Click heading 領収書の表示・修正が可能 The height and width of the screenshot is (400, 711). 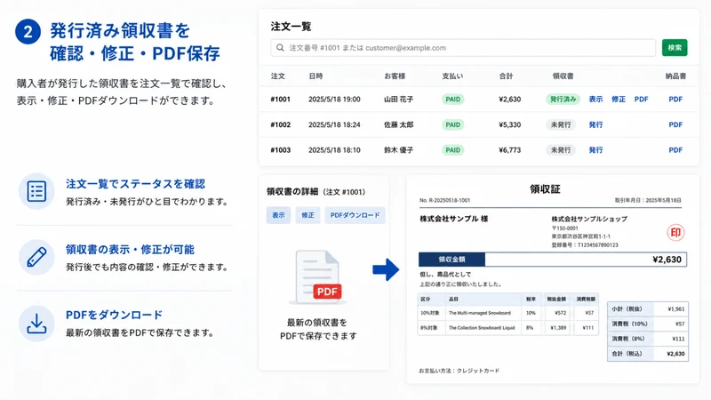click(x=130, y=250)
